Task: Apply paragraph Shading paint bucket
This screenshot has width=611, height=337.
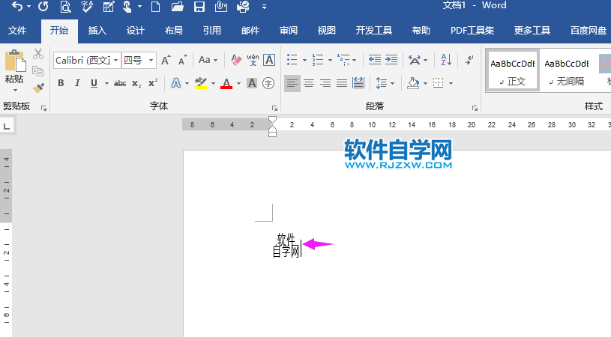Action: pyautogui.click(x=413, y=83)
